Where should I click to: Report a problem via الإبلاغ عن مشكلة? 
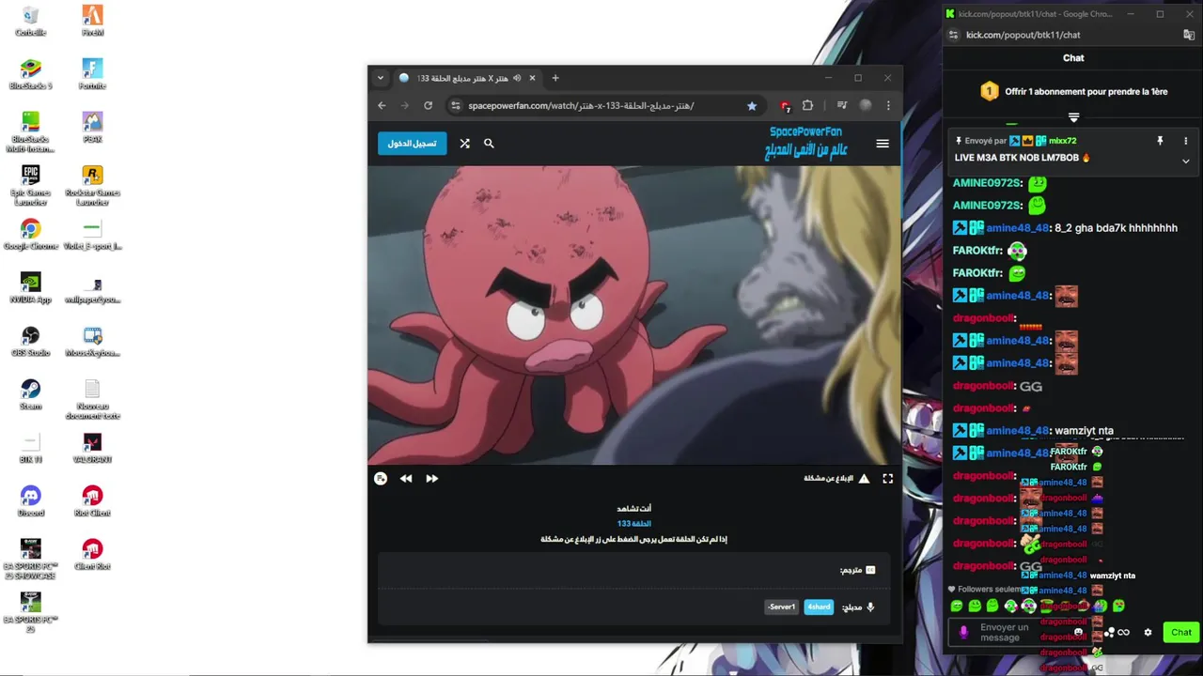[836, 479]
